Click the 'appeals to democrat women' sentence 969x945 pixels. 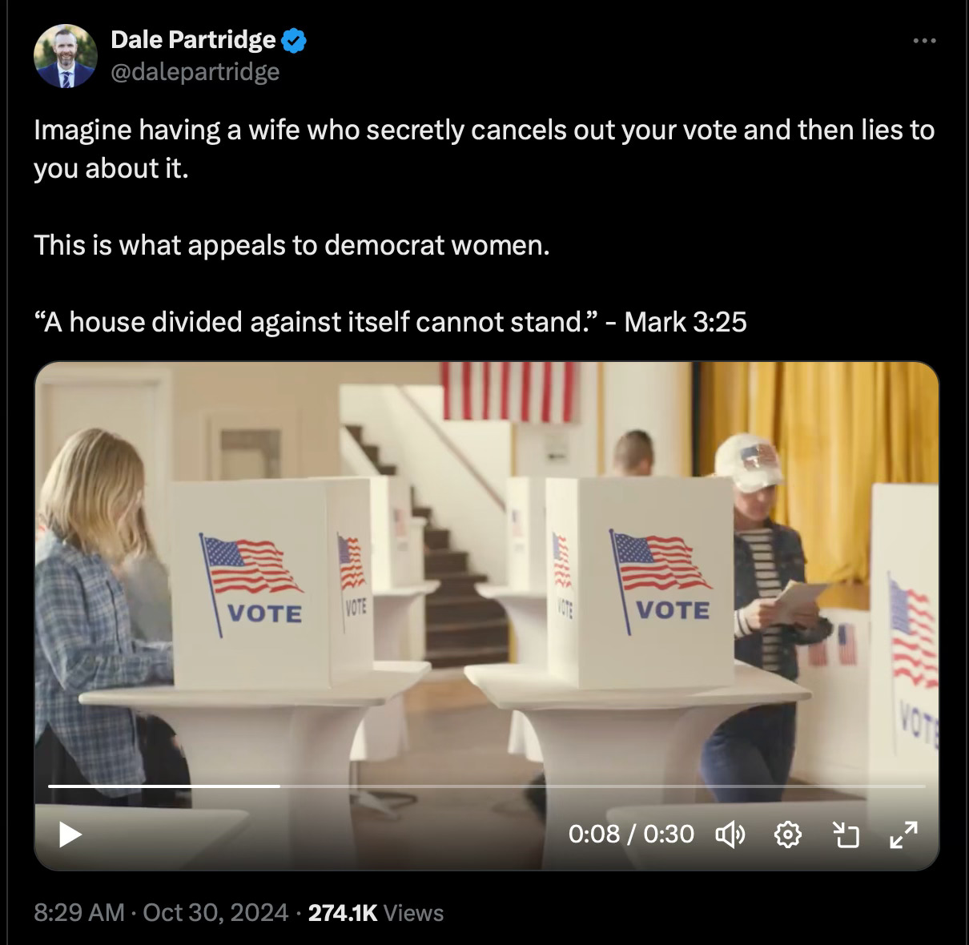[x=292, y=245]
